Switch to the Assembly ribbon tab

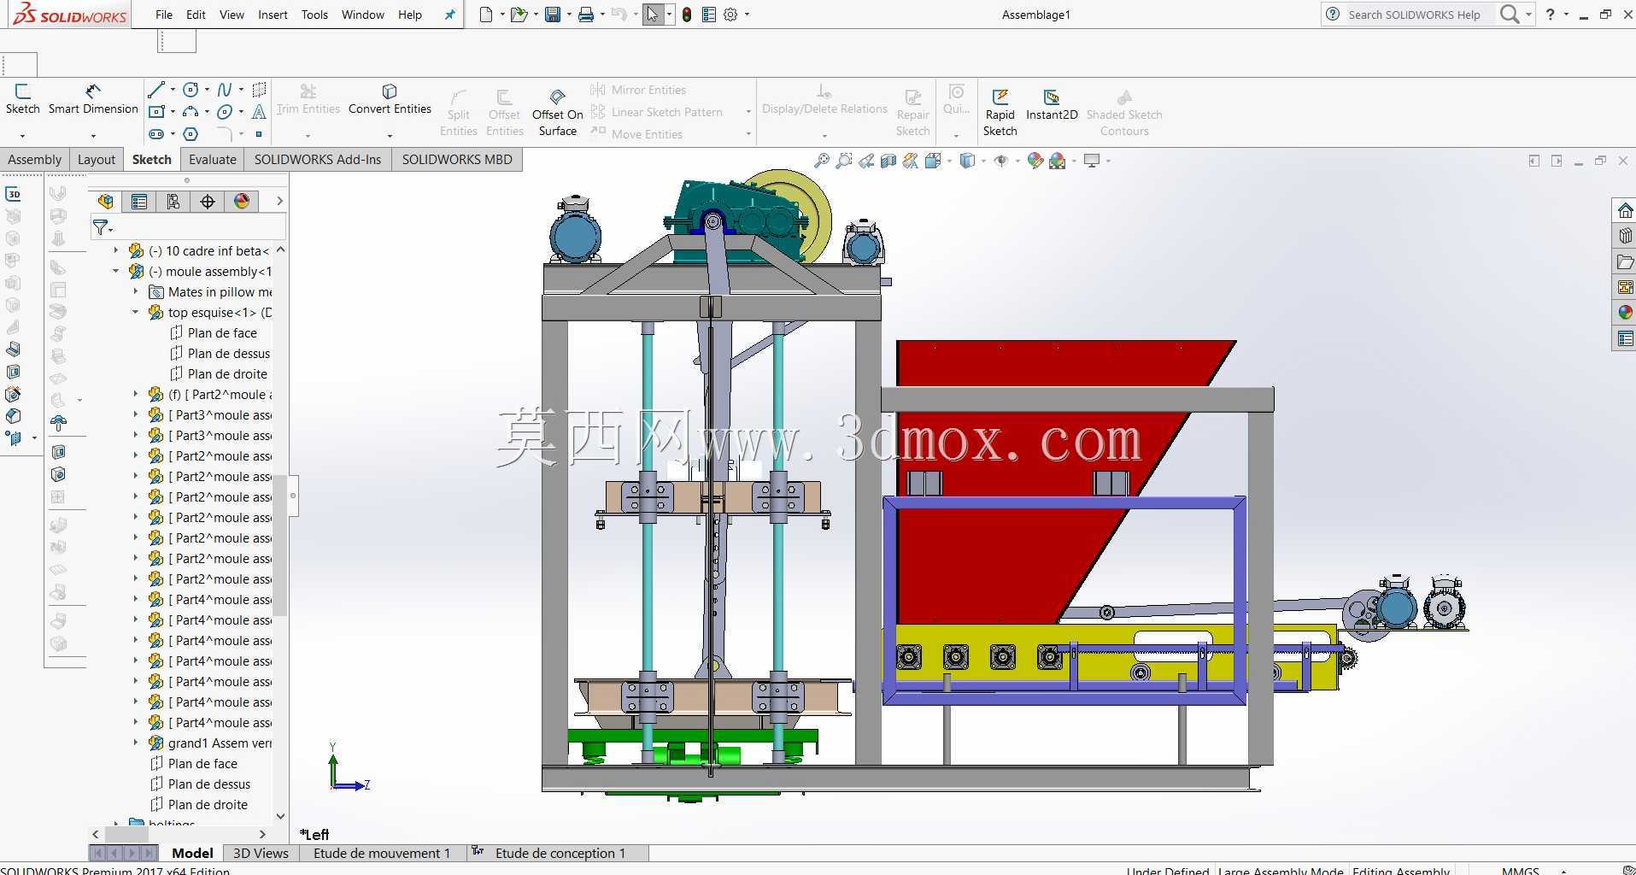pyautogui.click(x=34, y=160)
